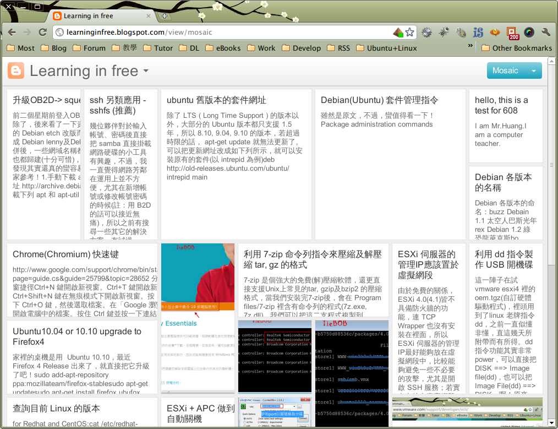
Task: Click the UltraVNC Viewer dialog thumbnail
Action: (275, 412)
